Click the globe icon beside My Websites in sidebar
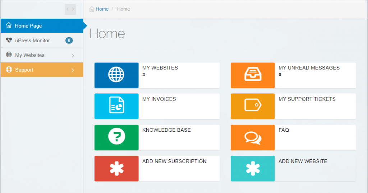368x193 pixels. pos(9,54)
